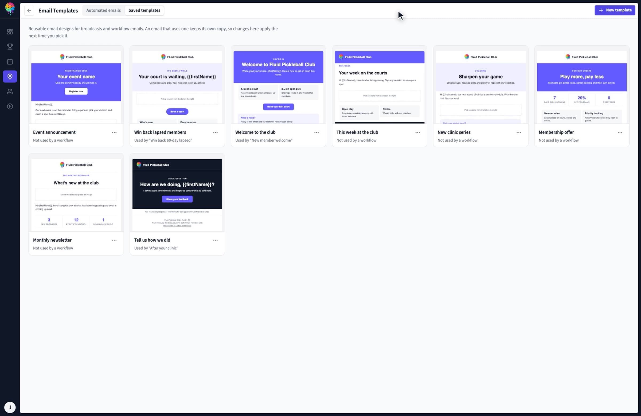
Task: Switch to the Automated emails tab
Action: (103, 10)
